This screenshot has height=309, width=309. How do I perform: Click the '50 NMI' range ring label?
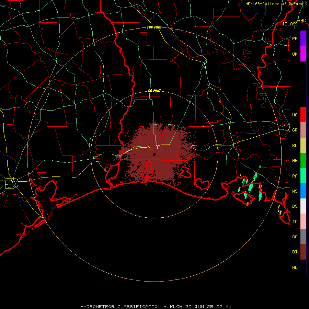154,91
